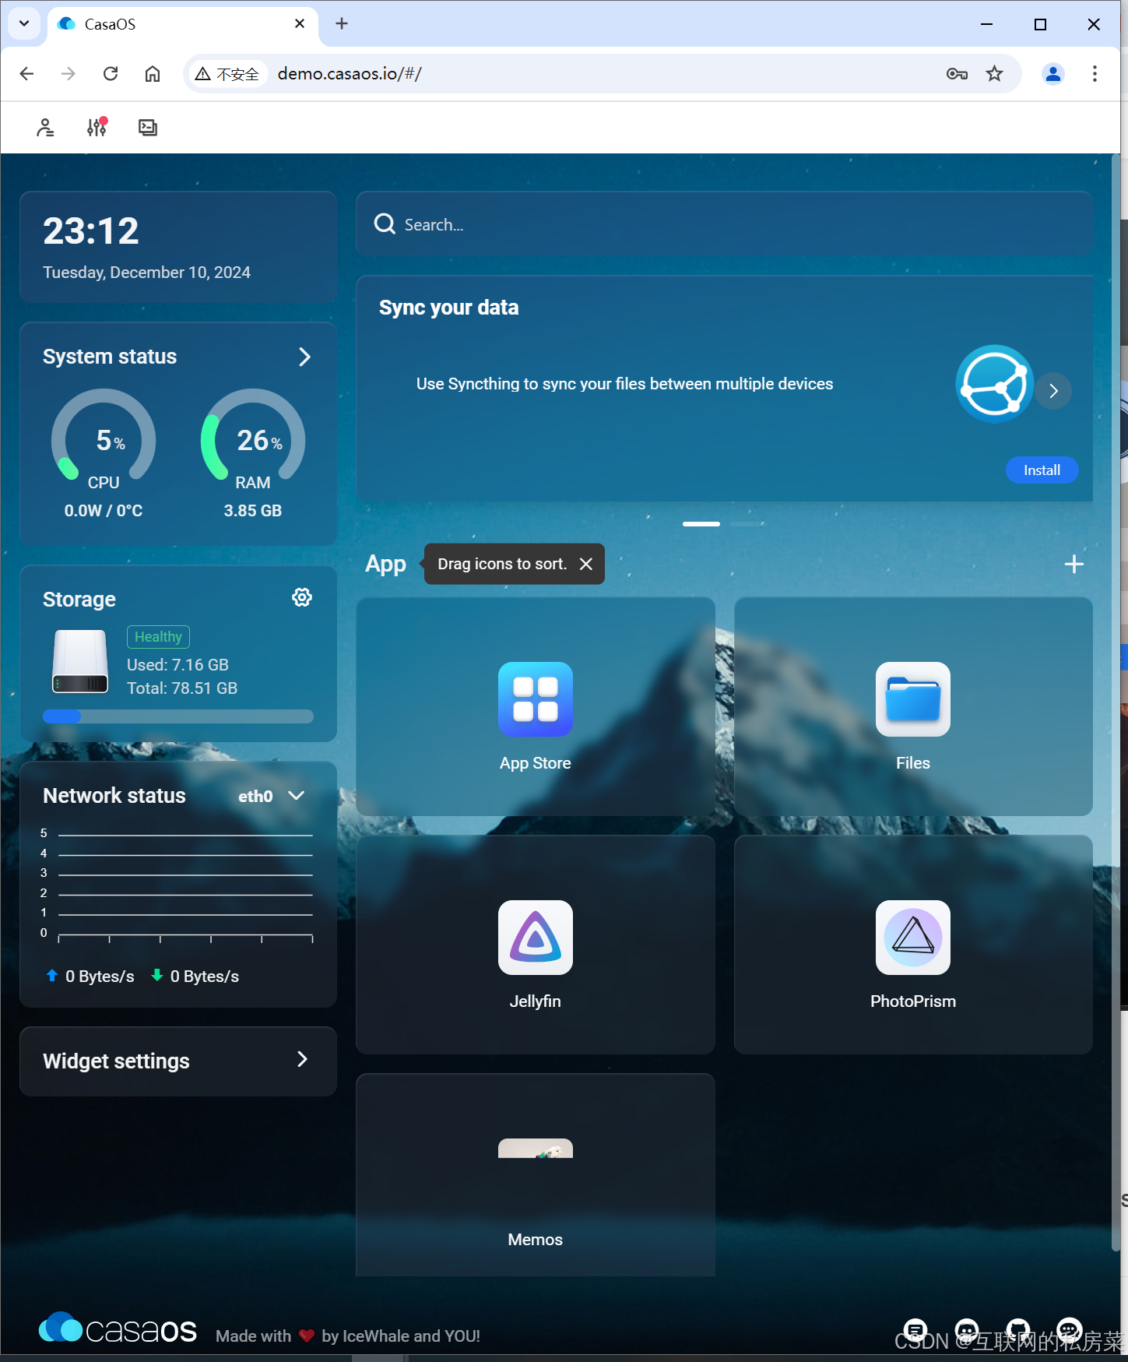This screenshot has height=1362, width=1128.
Task: Click the not-secure warning indicator
Action: tap(227, 74)
